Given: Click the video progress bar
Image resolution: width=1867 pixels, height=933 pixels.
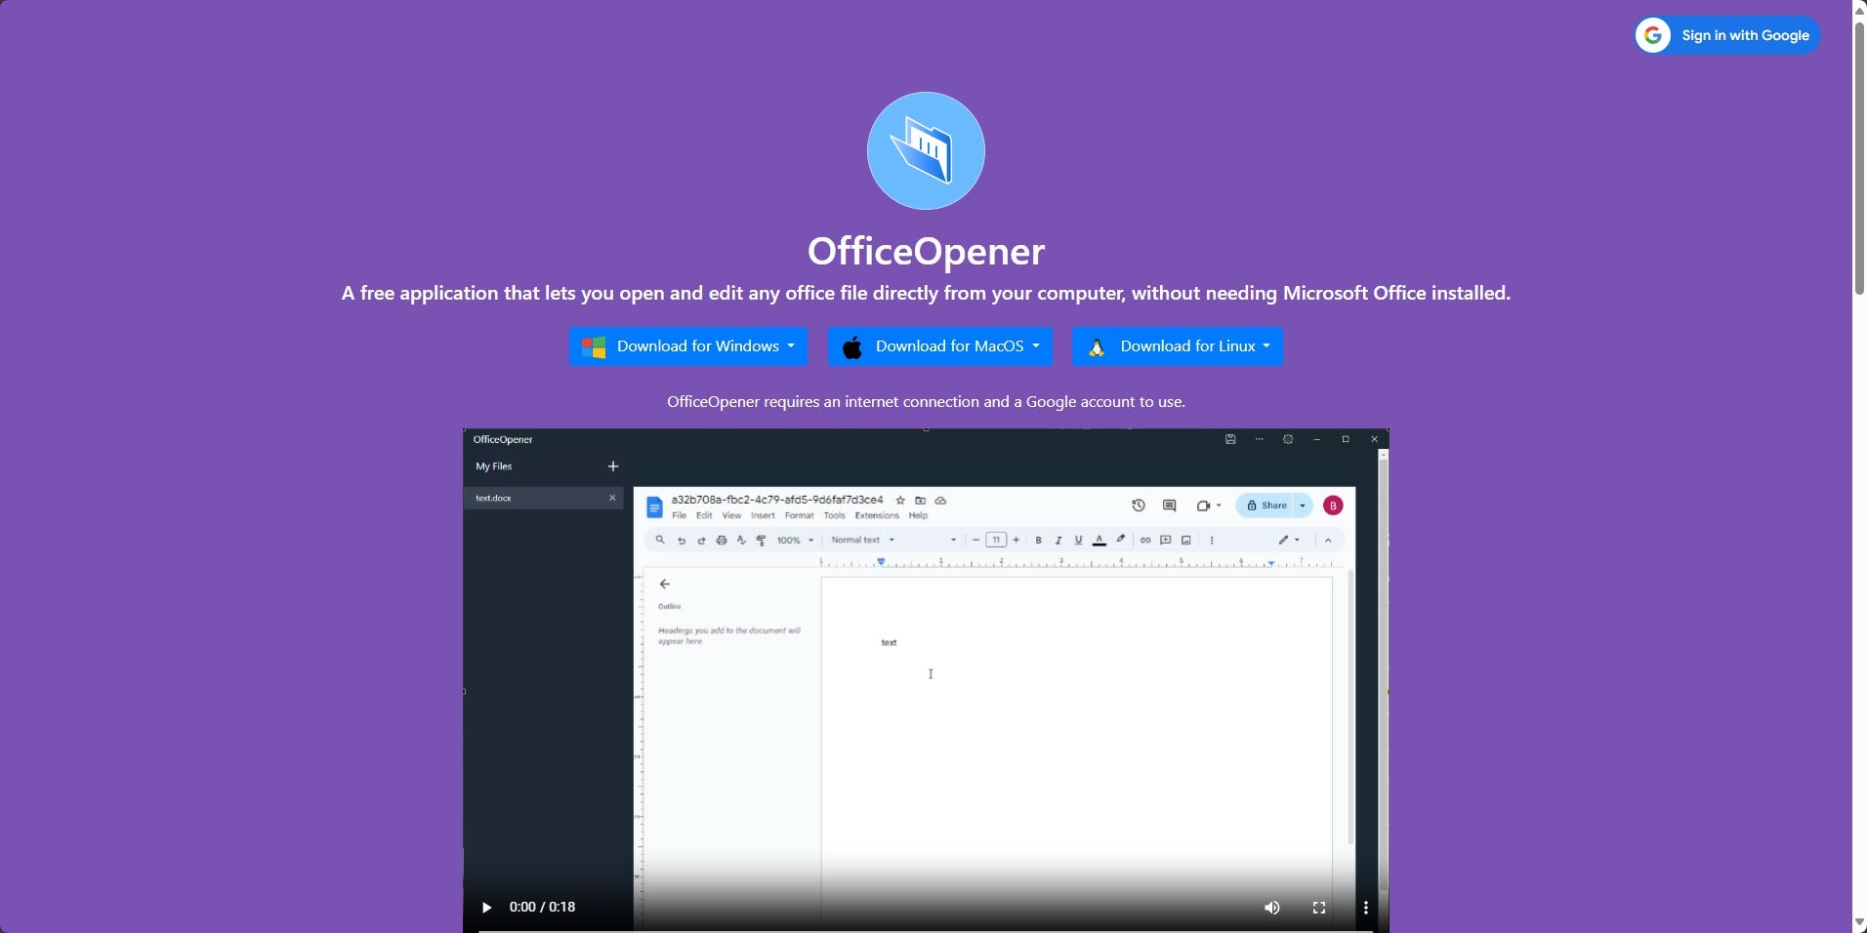Looking at the screenshot, I should tap(926, 930).
